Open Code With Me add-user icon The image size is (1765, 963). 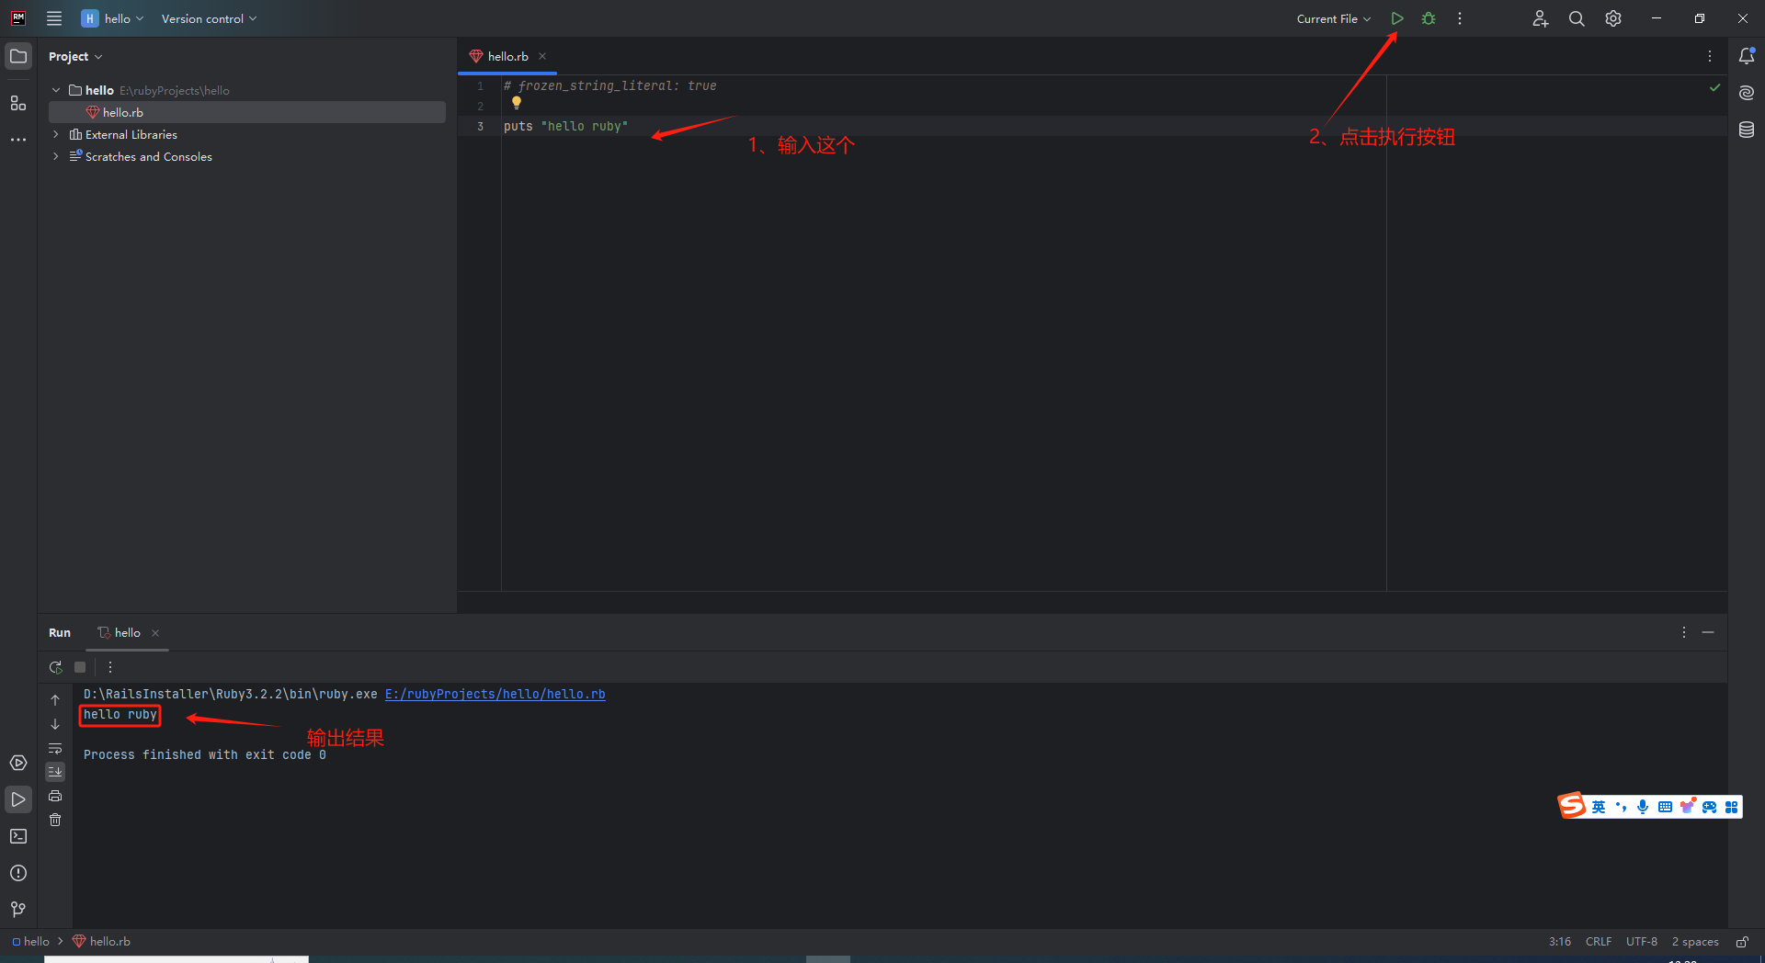click(1541, 18)
